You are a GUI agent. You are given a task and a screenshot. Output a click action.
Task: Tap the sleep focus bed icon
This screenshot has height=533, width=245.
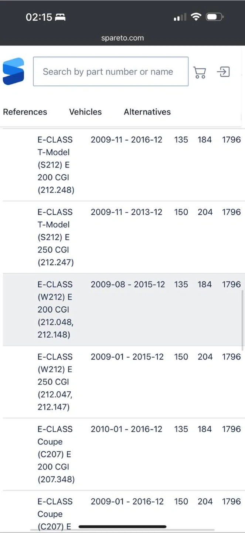tap(60, 17)
